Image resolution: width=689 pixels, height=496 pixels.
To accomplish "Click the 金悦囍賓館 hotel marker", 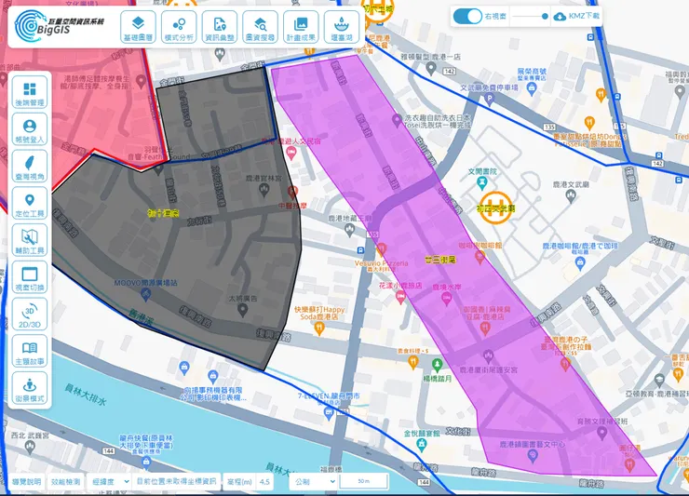I will 422,445.
